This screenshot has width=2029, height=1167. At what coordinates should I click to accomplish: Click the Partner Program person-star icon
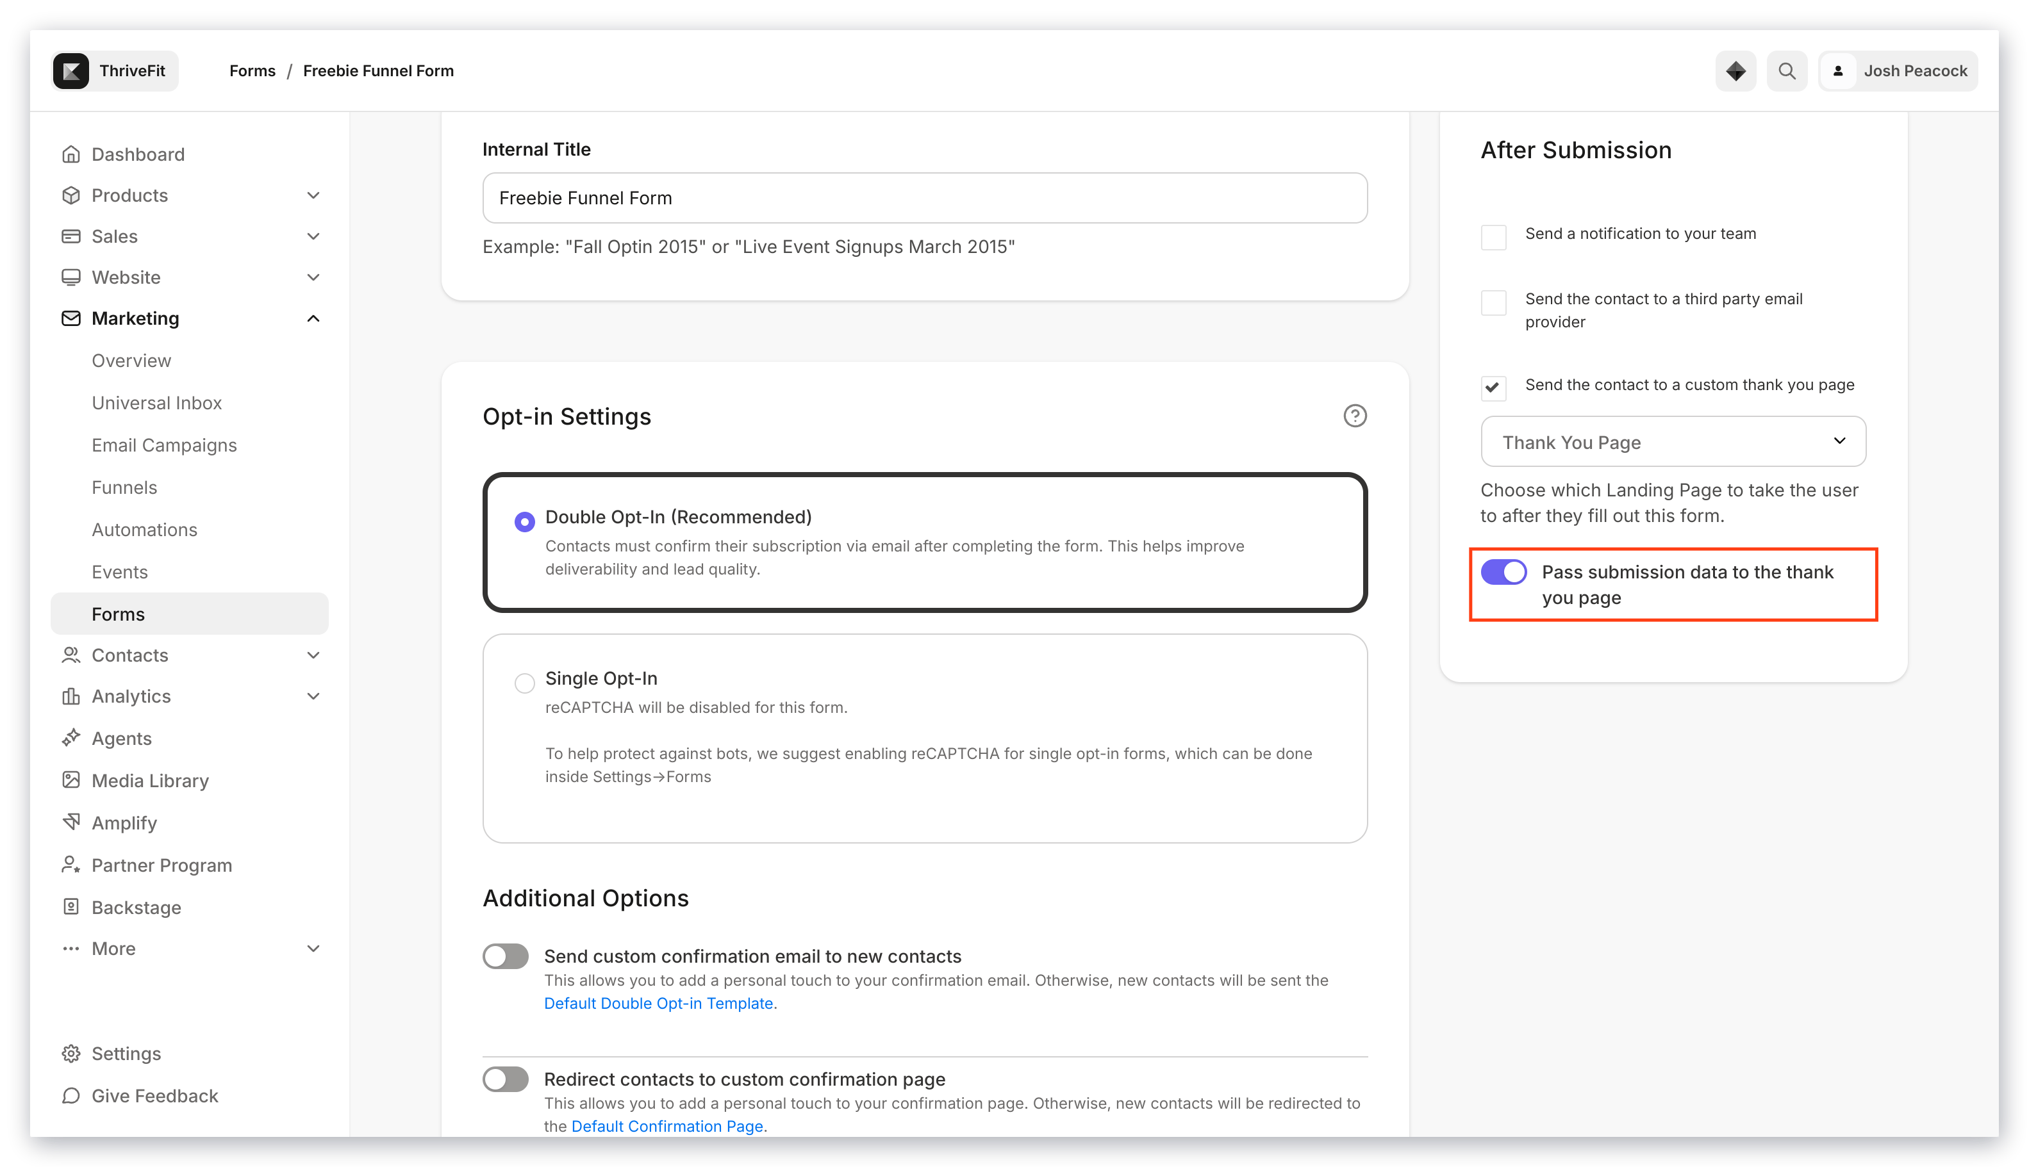[x=70, y=865]
